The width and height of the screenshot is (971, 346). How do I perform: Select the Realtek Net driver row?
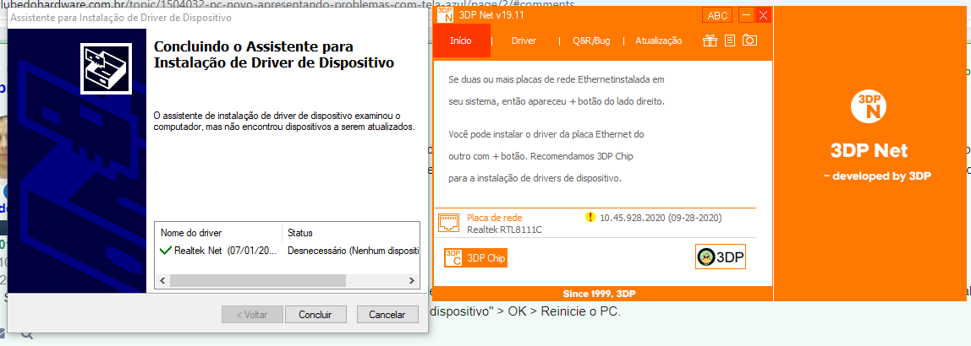click(288, 251)
